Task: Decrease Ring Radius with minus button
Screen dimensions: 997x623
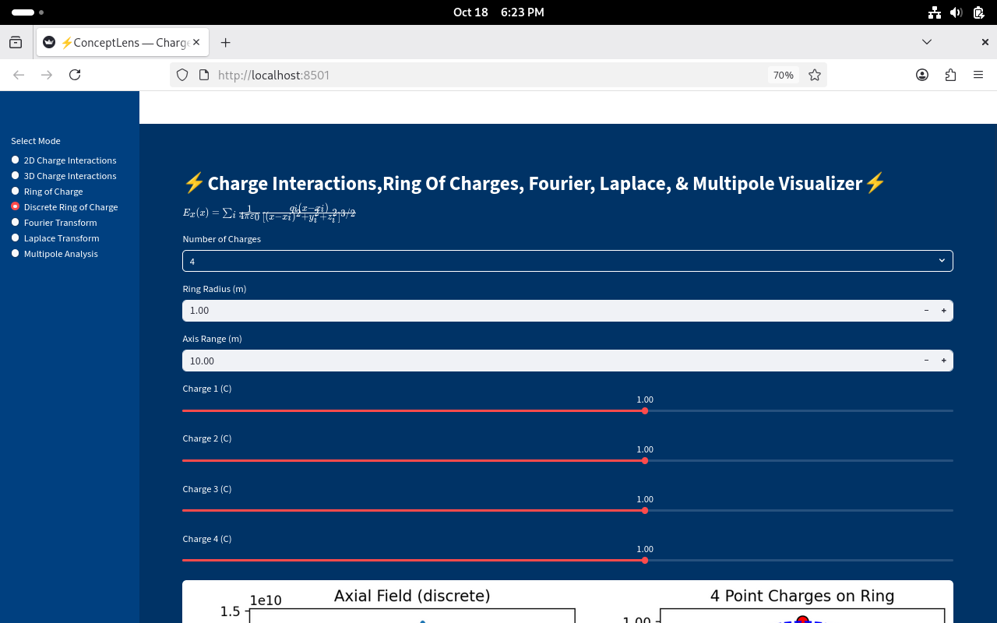Action: 926,311
